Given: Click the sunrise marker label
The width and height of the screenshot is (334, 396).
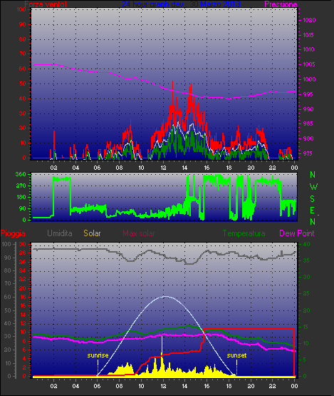Looking at the screenshot, I should click(x=98, y=355).
